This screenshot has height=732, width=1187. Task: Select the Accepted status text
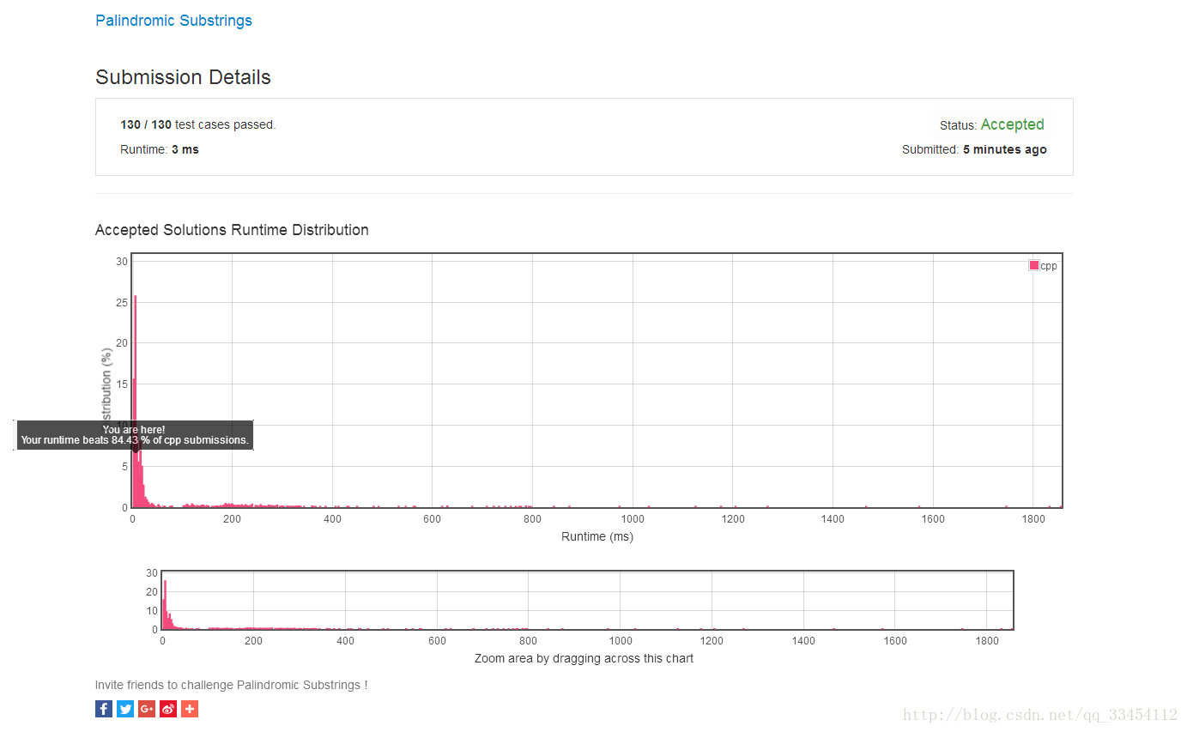coord(1012,124)
